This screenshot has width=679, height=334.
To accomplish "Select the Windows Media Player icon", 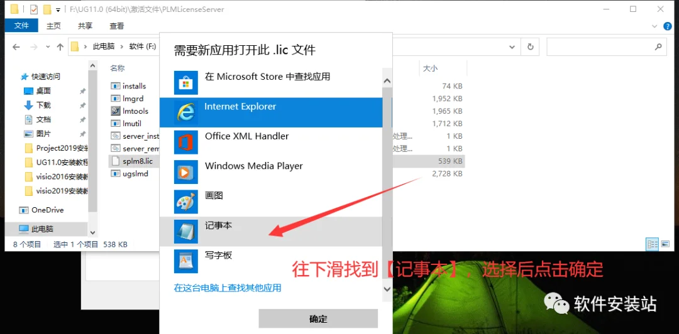I will pos(185,172).
